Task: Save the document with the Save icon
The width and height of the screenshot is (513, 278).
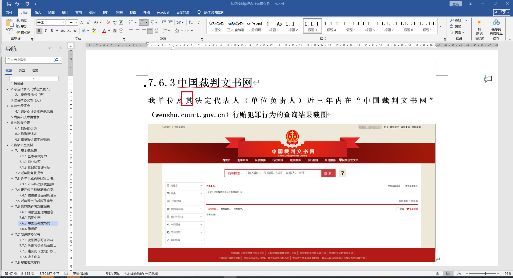Action: (9, 4)
